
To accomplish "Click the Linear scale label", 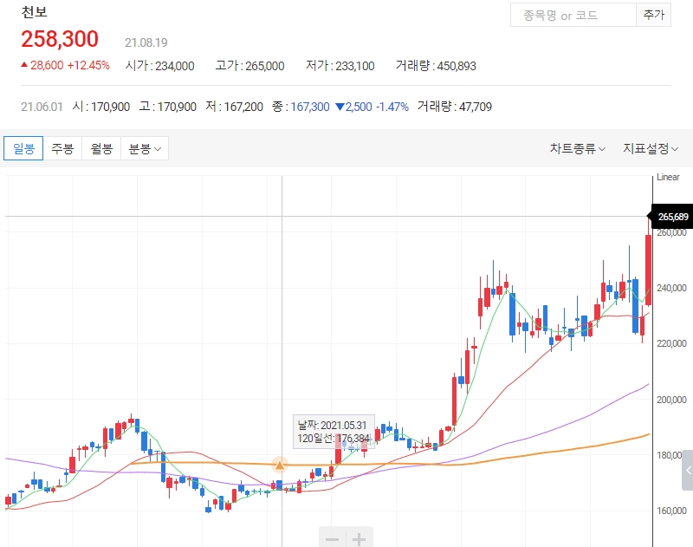I will click(x=668, y=177).
